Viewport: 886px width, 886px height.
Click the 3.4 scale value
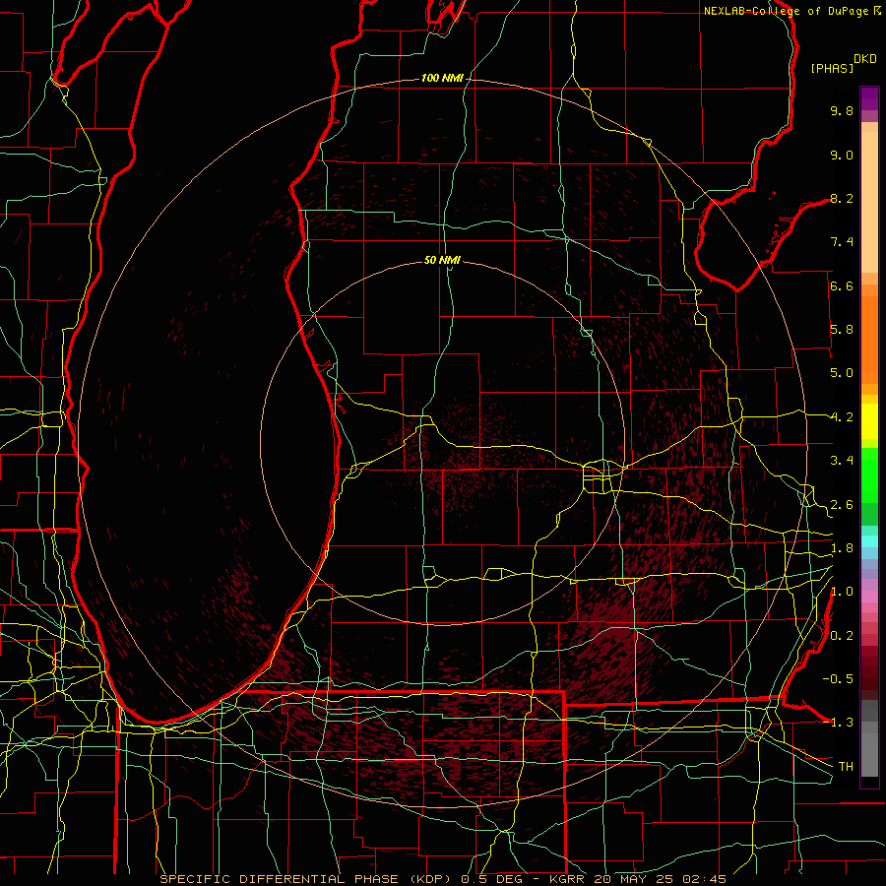[x=842, y=461]
